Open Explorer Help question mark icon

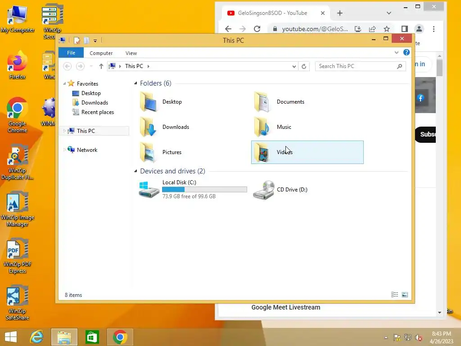pos(407,52)
